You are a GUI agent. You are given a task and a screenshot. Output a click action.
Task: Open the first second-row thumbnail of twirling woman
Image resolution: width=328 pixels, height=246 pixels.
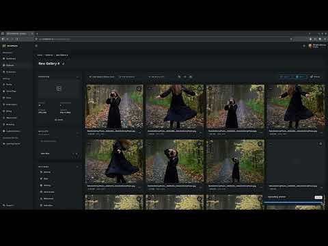(114, 161)
